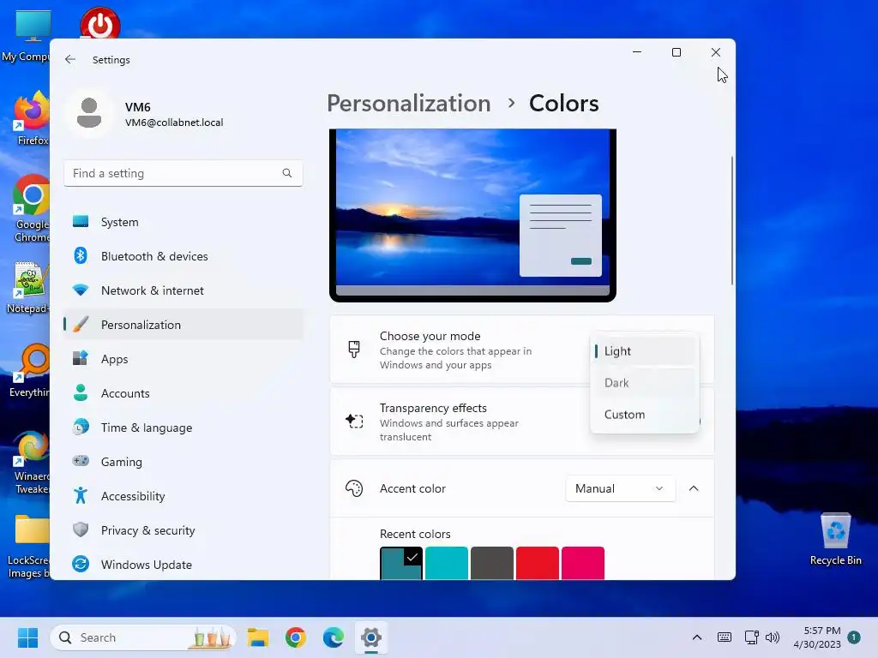The image size is (878, 658).
Task: Click the wallpaper color preview image
Action: 472,215
